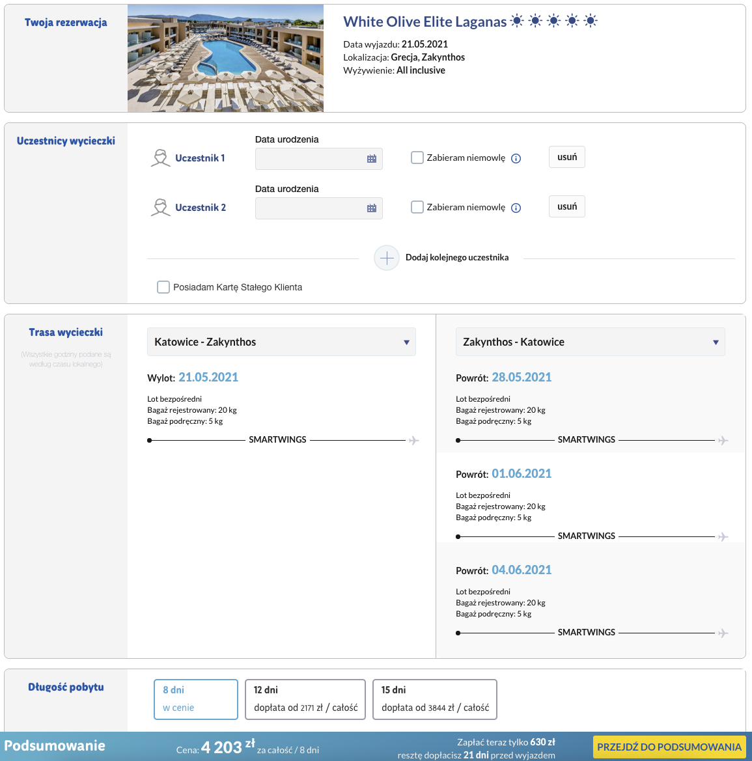Check Zabieram niemowlę for Uczestnik 2
Image resolution: width=752 pixels, height=761 pixels.
pos(417,207)
